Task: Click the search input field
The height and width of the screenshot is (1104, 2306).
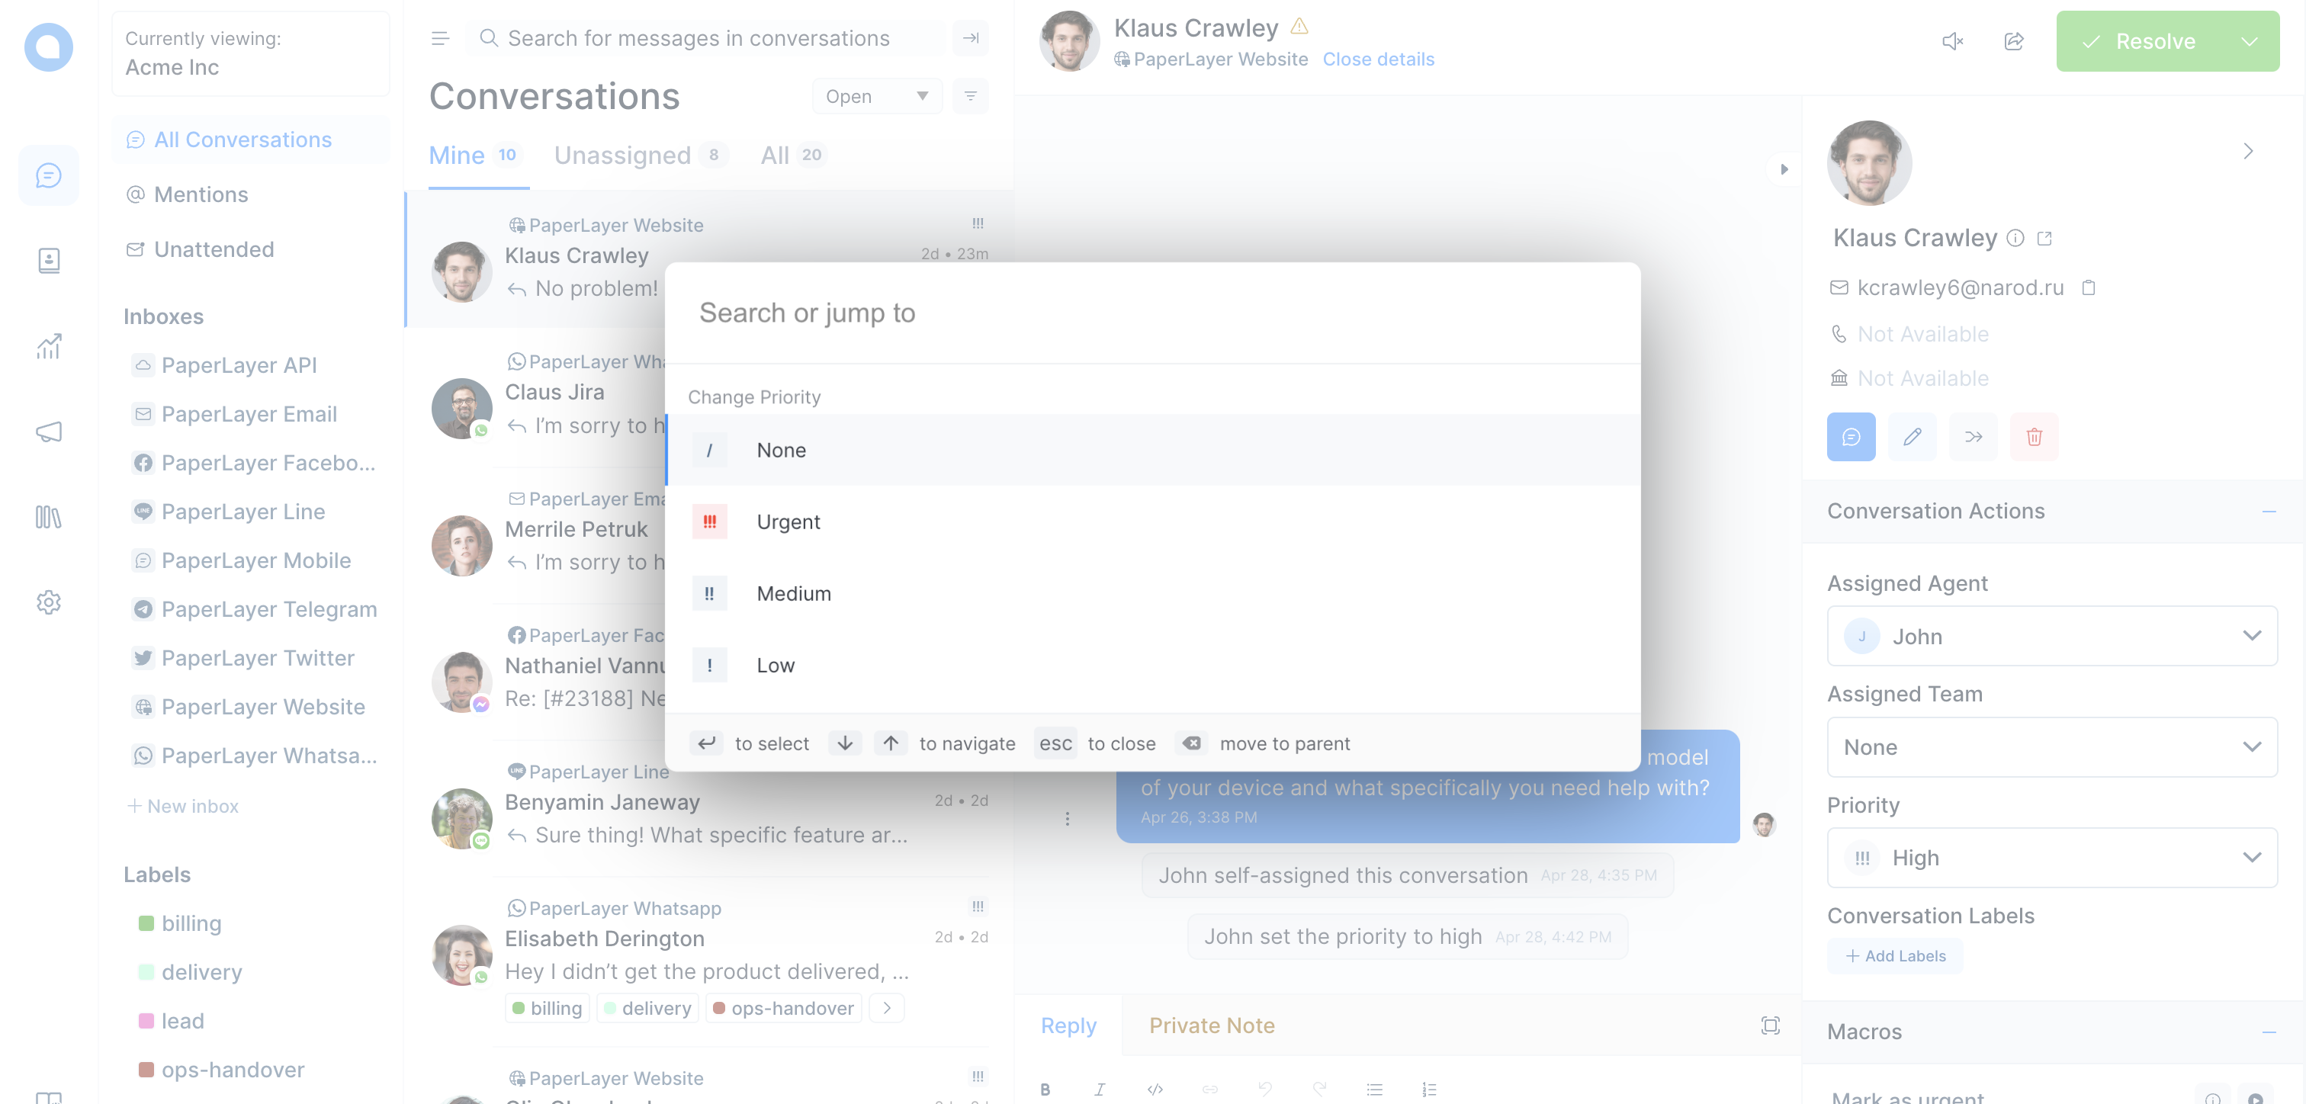Action: [x=1151, y=312]
